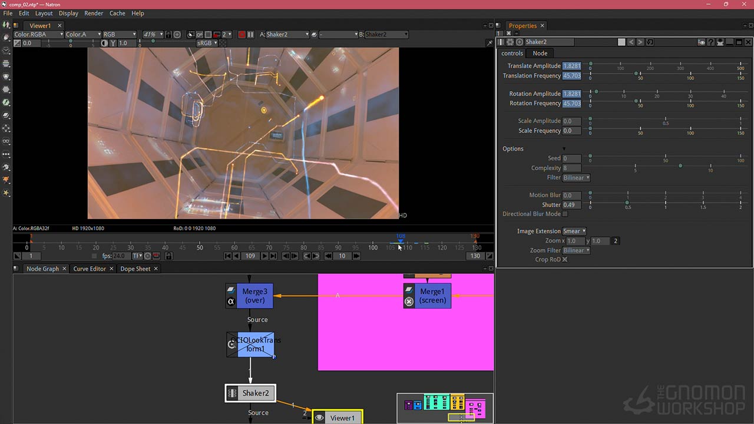Toggle the Viewer1 node eye icon
The height and width of the screenshot is (424, 754).
coord(319,418)
